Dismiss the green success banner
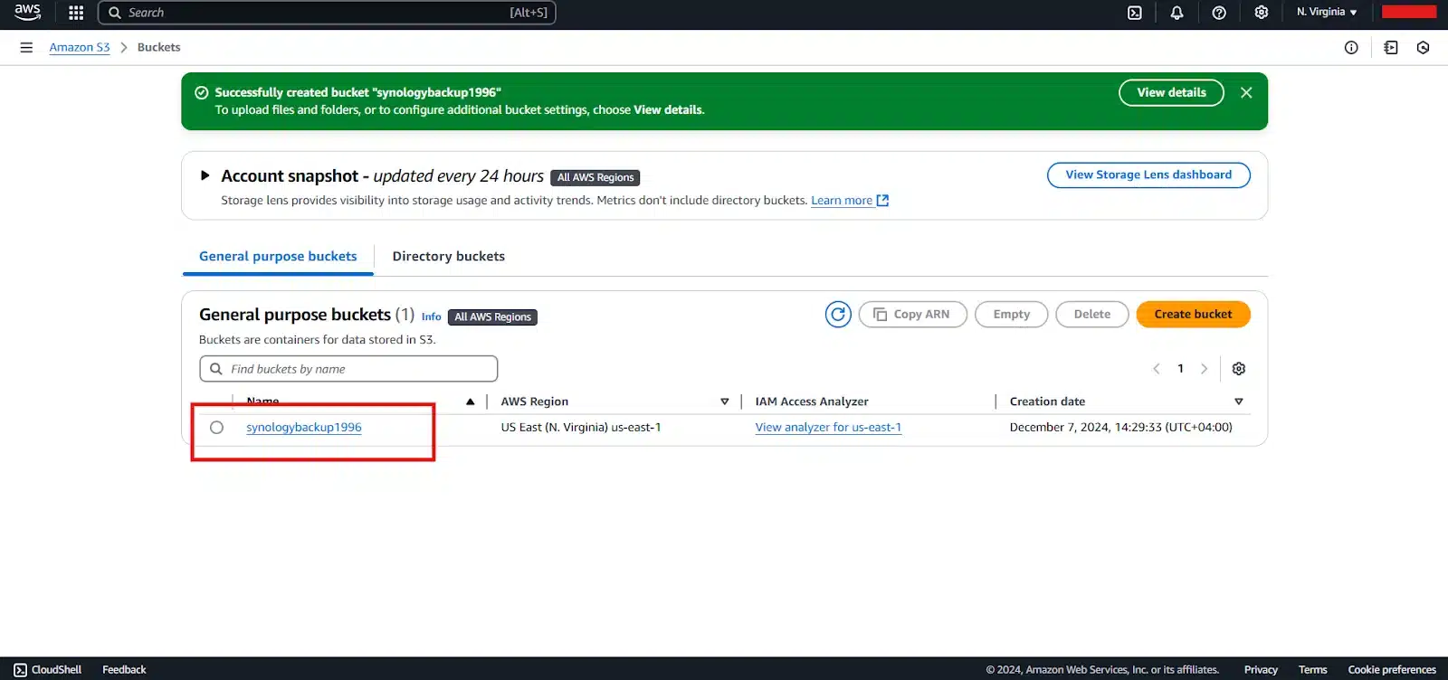Viewport: 1448px width, 680px height. click(x=1246, y=92)
